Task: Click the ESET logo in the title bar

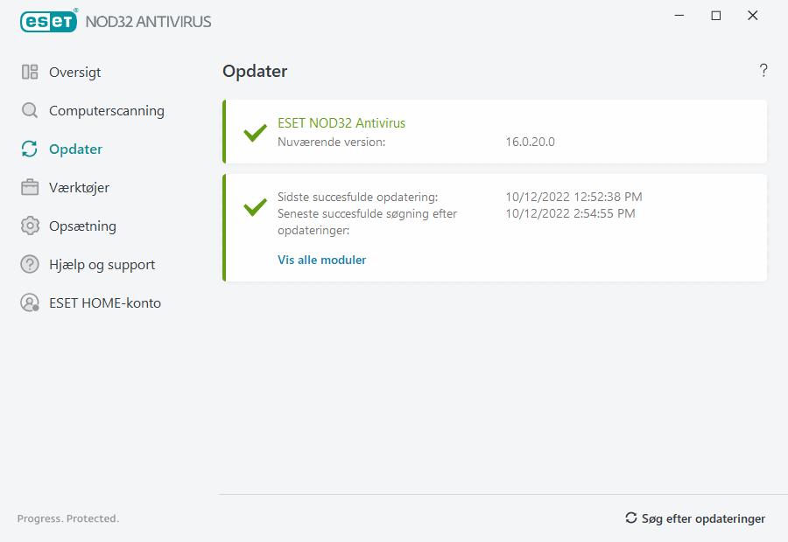Action: [x=48, y=20]
